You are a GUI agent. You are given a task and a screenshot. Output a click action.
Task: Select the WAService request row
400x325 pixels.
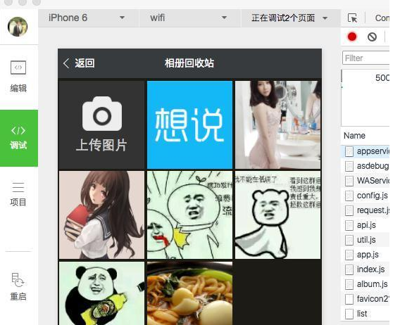[x=365, y=181]
